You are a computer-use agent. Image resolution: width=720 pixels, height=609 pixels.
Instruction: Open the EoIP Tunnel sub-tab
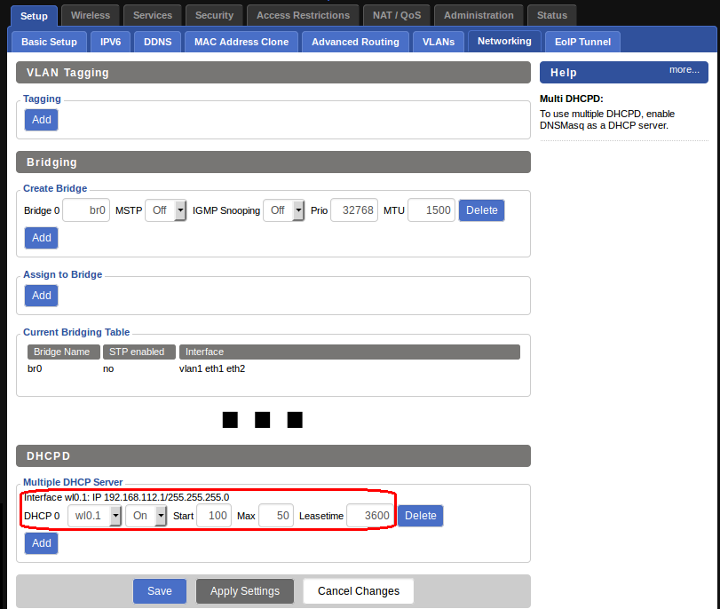[582, 42]
